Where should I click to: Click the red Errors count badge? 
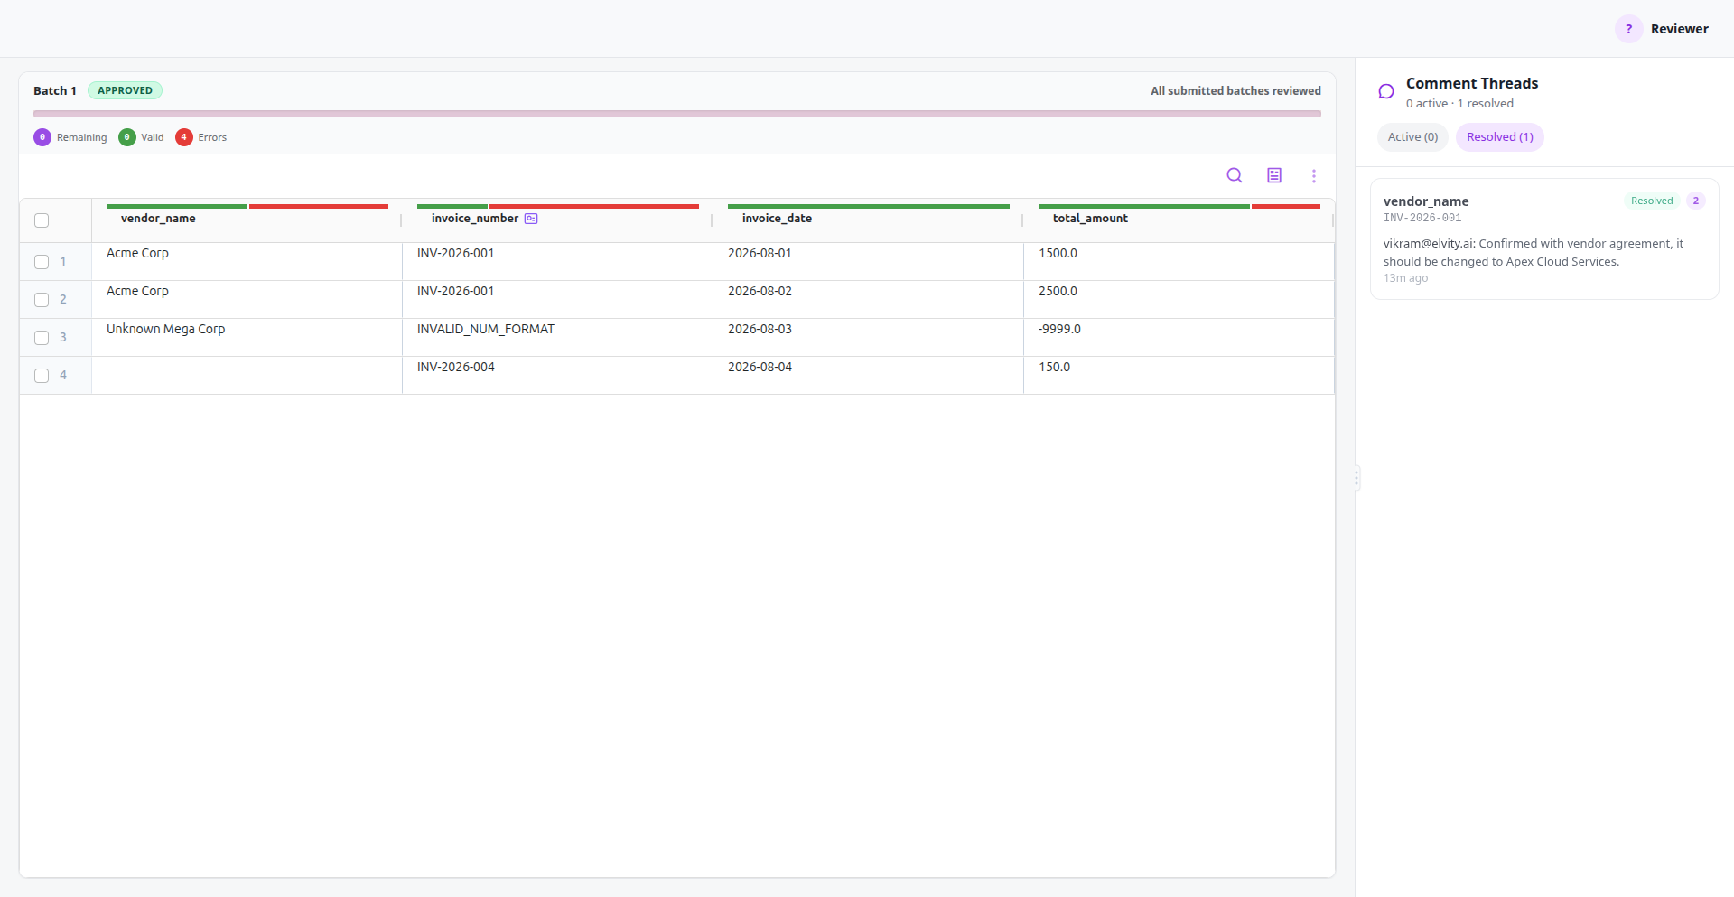[x=184, y=137]
